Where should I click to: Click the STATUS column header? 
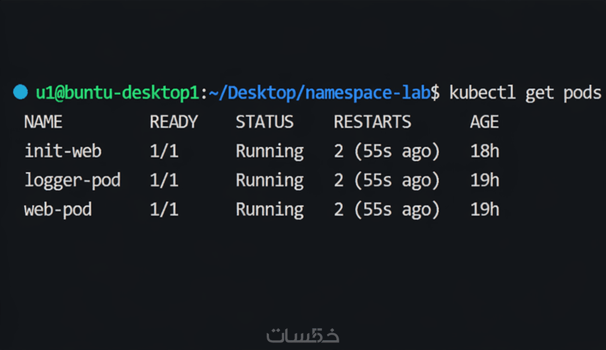tap(265, 122)
